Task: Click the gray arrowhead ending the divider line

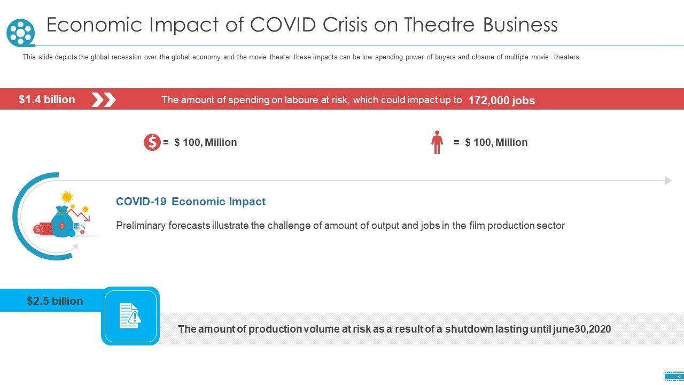Action: click(x=668, y=181)
